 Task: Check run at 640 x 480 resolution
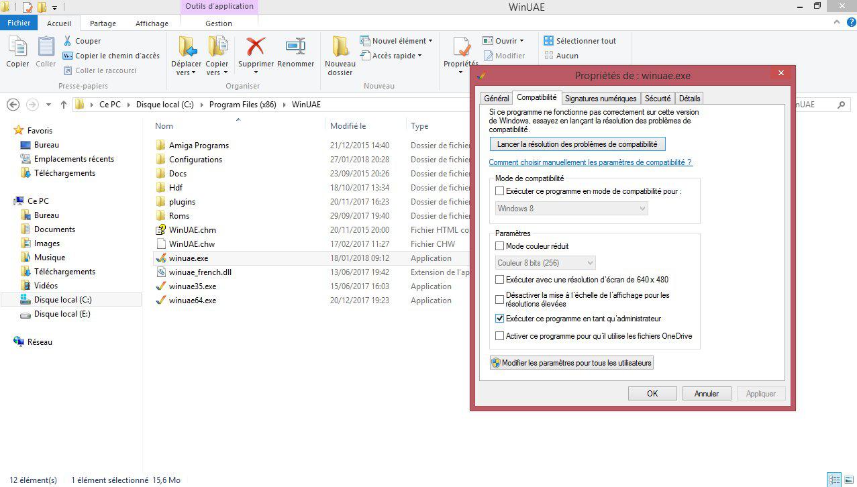pos(499,280)
